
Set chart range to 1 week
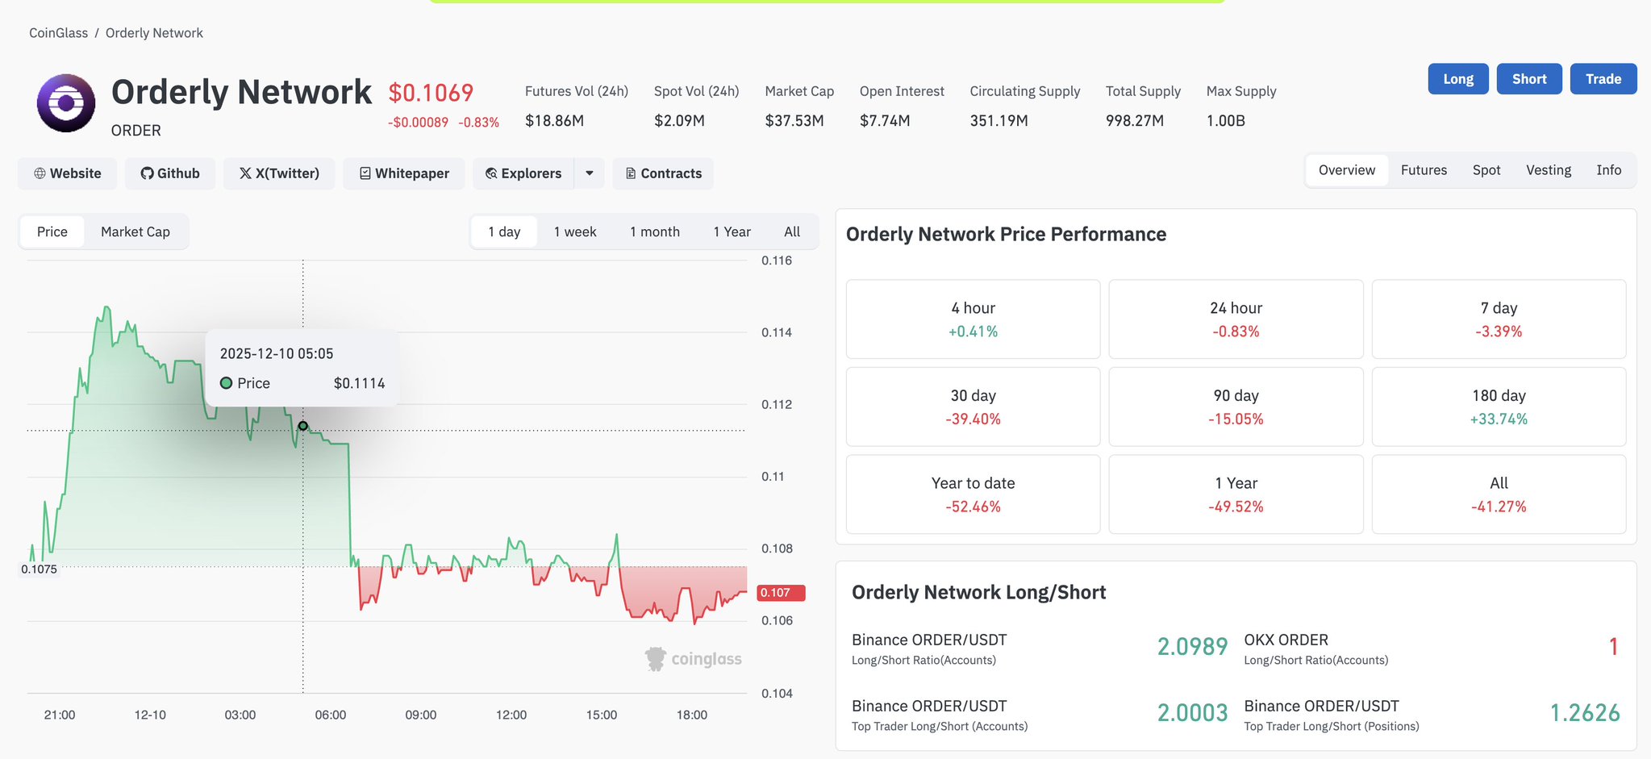click(575, 232)
